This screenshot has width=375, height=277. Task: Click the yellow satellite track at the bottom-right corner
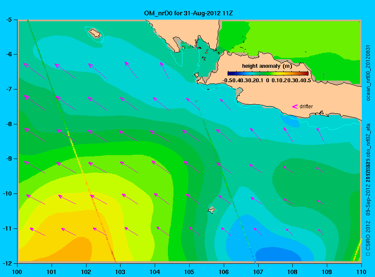(x=357, y=250)
